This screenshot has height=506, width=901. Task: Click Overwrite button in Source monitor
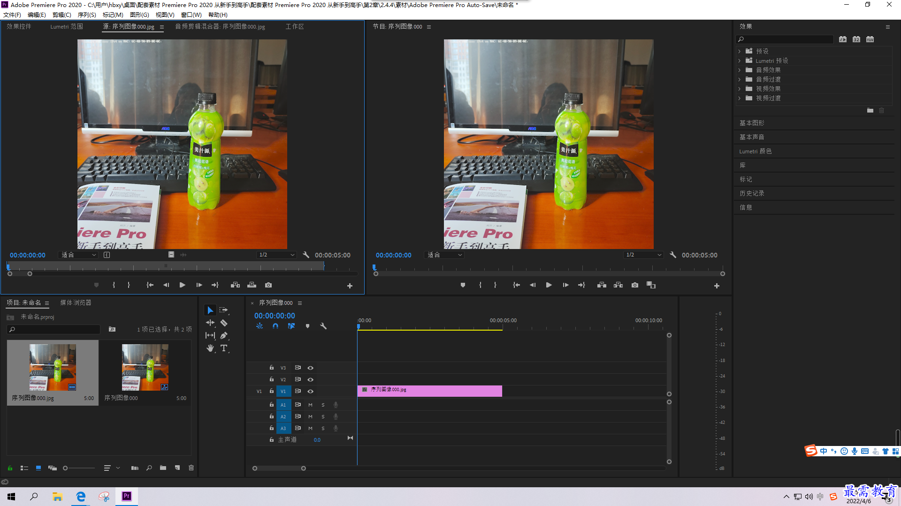coord(252,285)
